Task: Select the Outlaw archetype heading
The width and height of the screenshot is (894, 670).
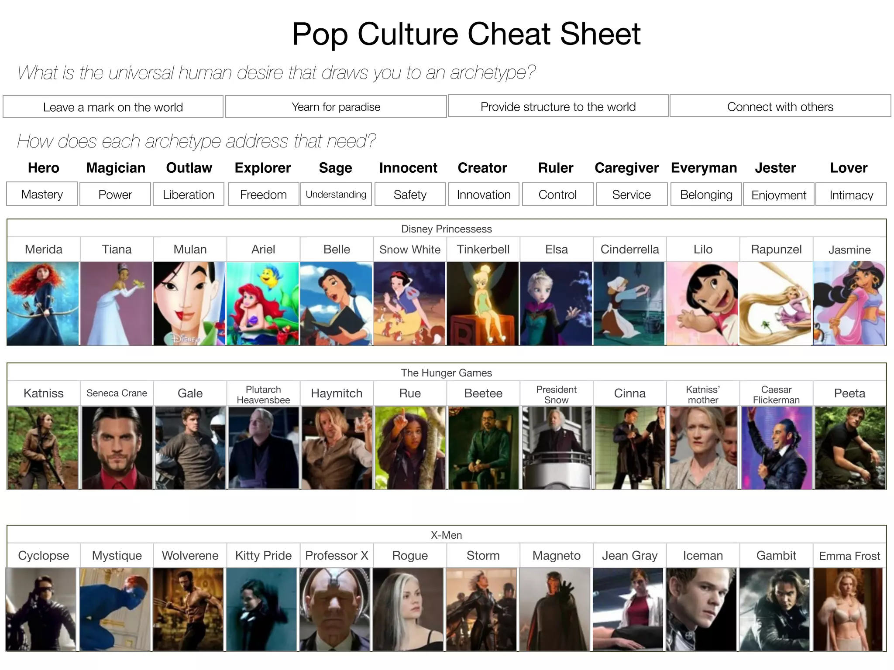Action: 189,168
